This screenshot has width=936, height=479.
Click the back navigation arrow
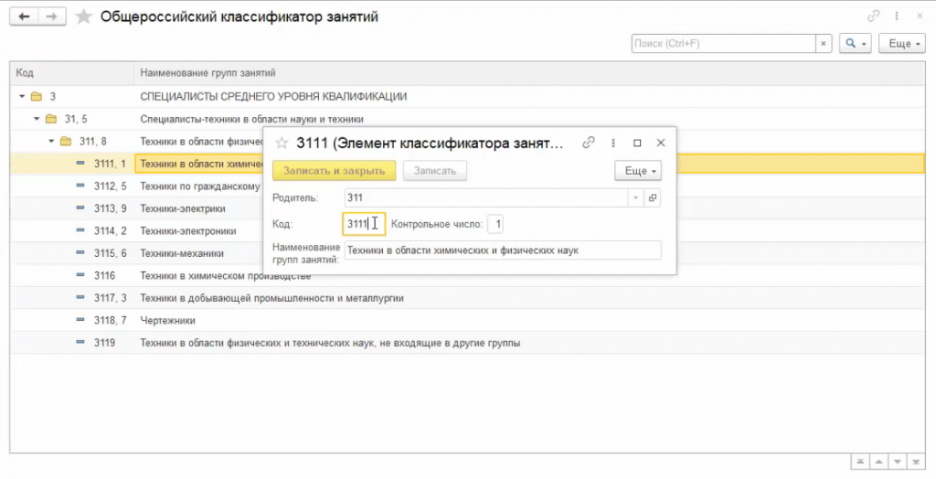[x=24, y=17]
